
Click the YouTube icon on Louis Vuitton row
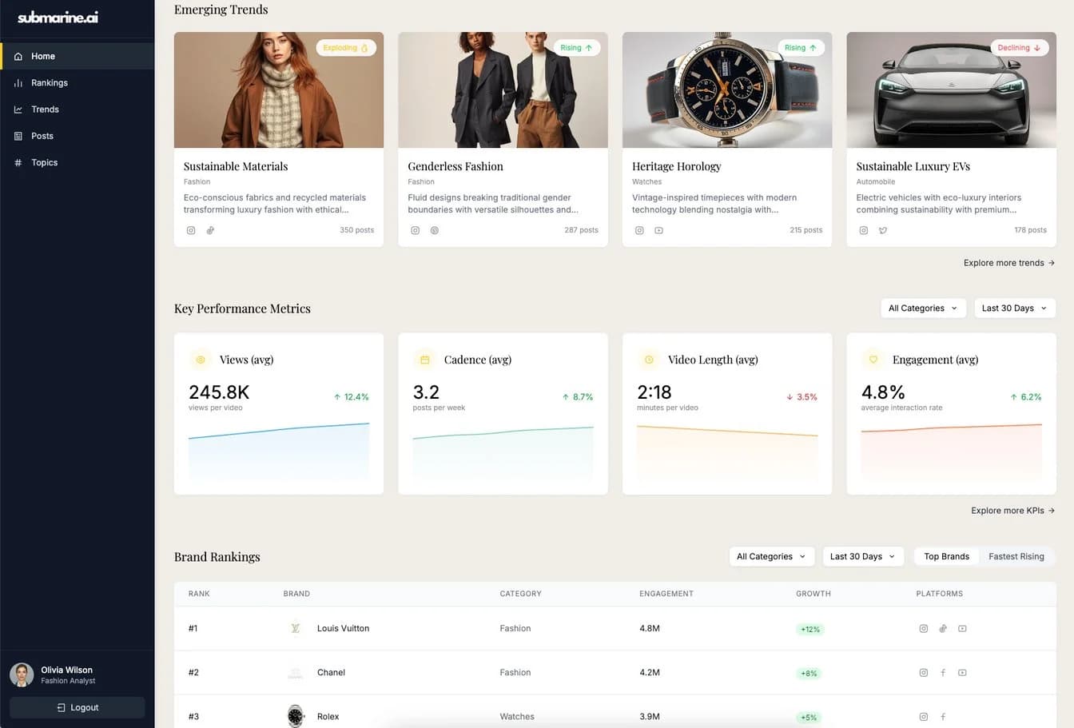coord(962,628)
